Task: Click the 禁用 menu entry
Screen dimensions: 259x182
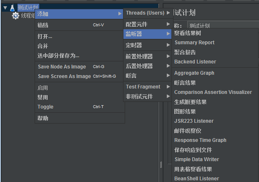Action: pos(79,97)
